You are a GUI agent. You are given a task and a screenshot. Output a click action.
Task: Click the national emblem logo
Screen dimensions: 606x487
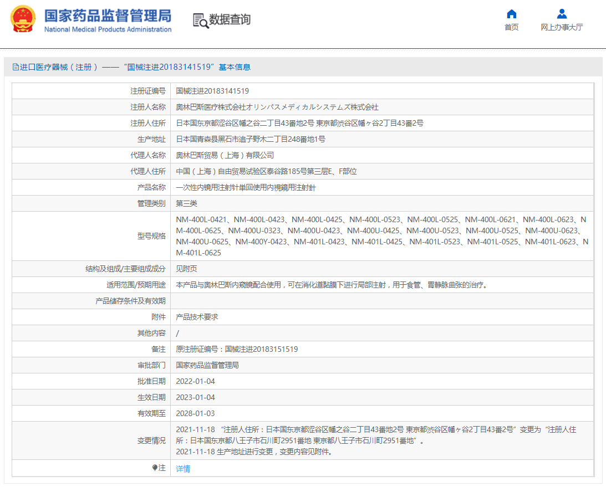[x=22, y=19]
